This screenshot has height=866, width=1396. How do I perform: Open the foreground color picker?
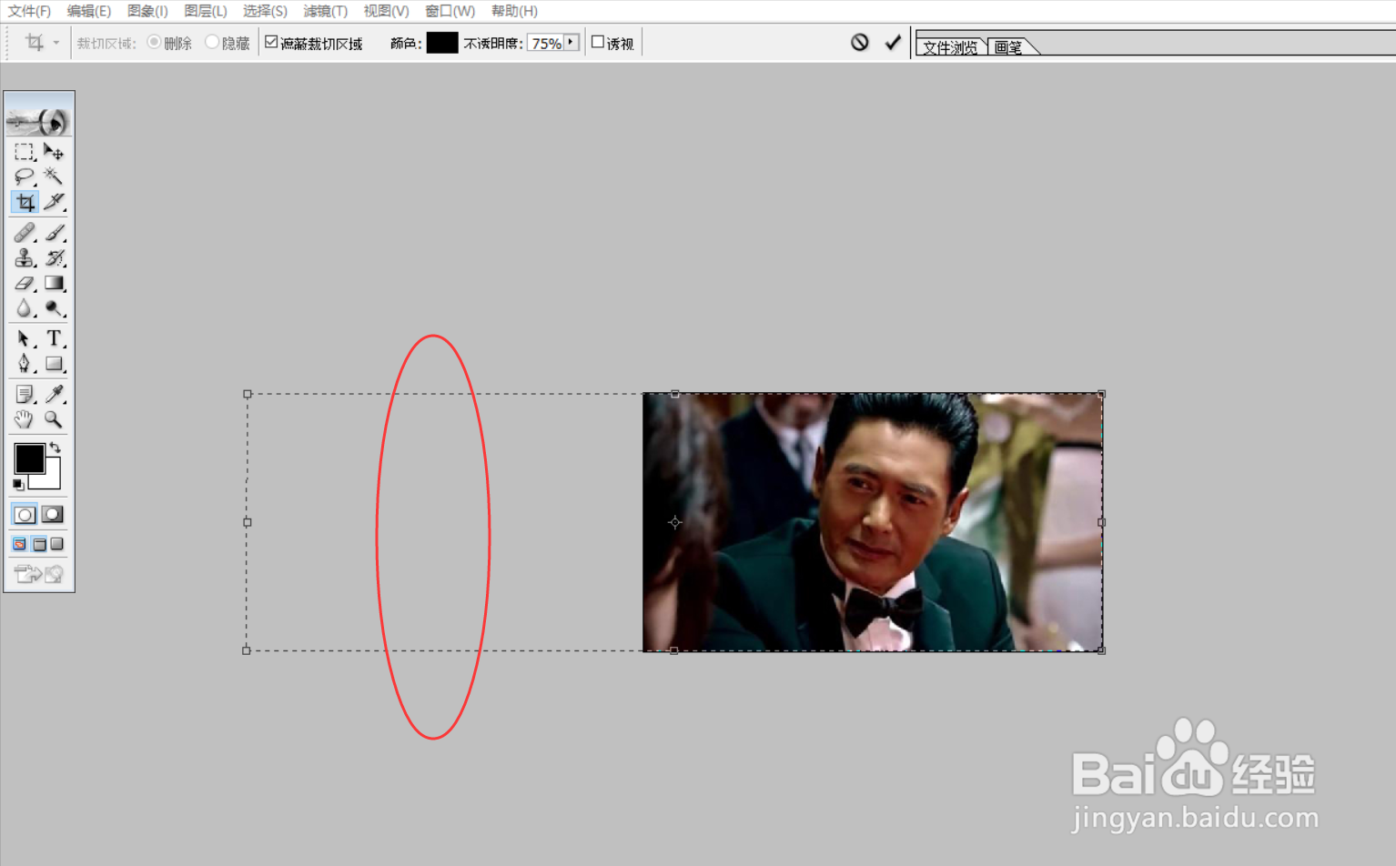coord(27,457)
